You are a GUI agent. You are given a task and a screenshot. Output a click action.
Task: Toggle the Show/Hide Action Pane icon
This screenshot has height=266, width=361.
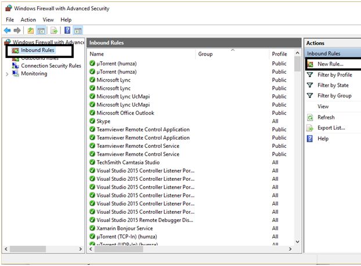click(78, 30)
